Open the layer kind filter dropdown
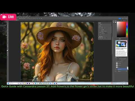This screenshot has height=101, width=135. tap(117, 59)
